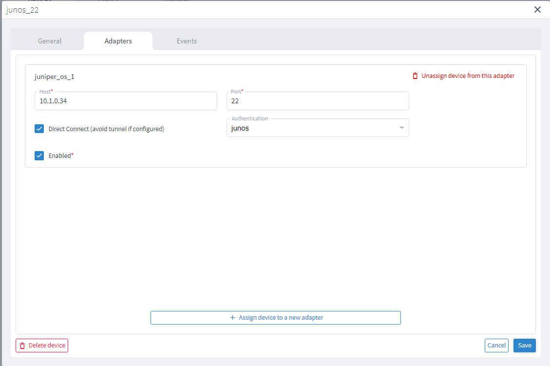
Task: Click the plus icon to assign new adapter
Action: tap(232, 317)
